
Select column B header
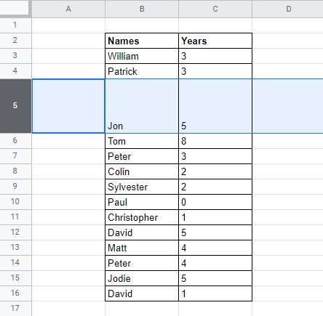[x=142, y=9]
